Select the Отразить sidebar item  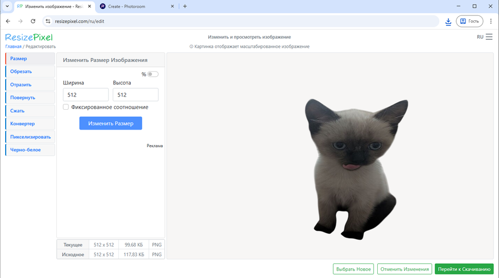[x=30, y=85]
